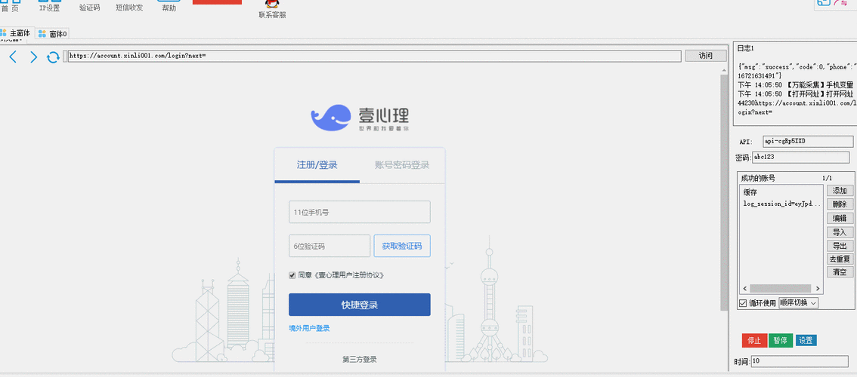Reload the page with the refresh icon

coord(53,57)
